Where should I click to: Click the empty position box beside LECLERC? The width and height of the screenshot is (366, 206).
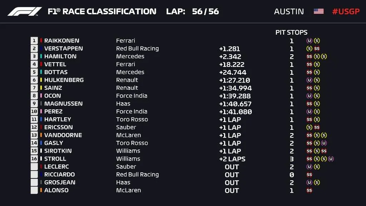[34, 167]
